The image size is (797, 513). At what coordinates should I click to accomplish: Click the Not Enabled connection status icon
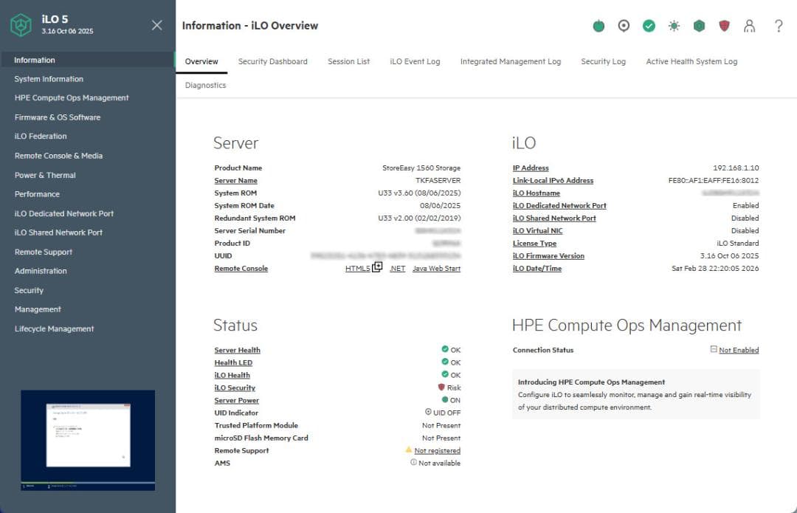click(713, 349)
